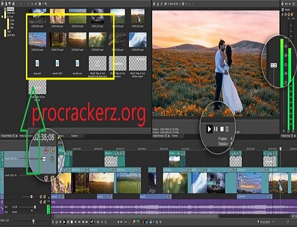
Task: Switch to the Project Media tab
Action: [x=7, y=136]
